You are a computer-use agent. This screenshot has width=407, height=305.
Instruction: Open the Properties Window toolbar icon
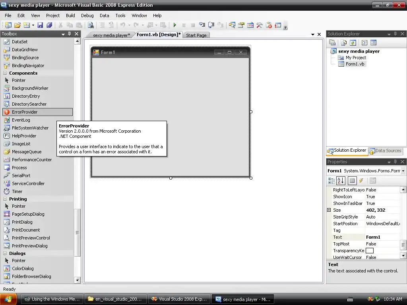[241, 25]
